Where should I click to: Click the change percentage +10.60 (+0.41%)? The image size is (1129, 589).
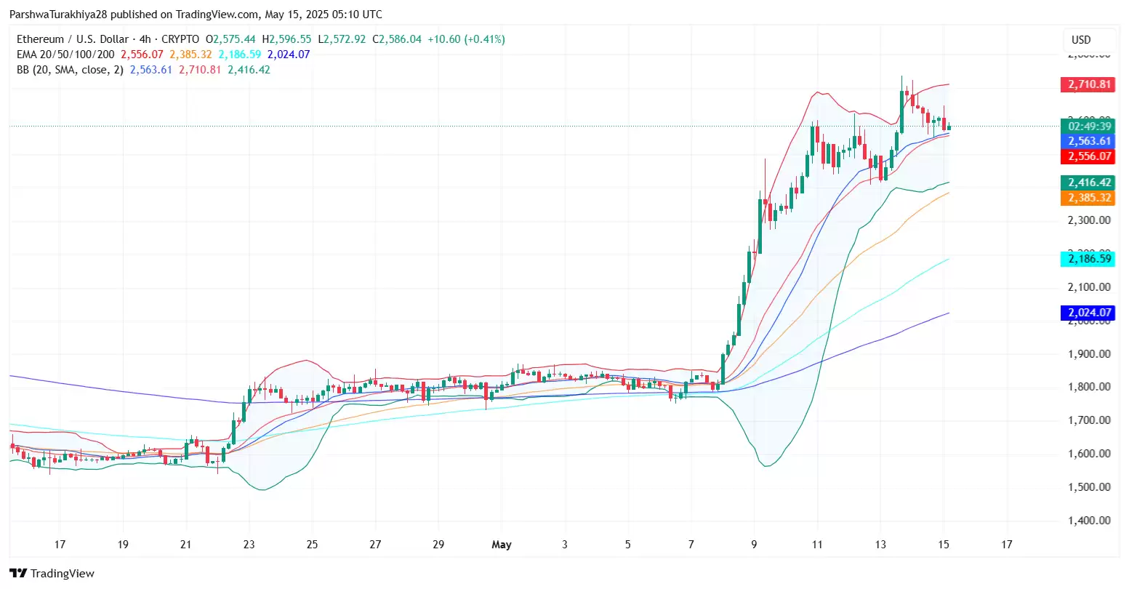point(465,39)
